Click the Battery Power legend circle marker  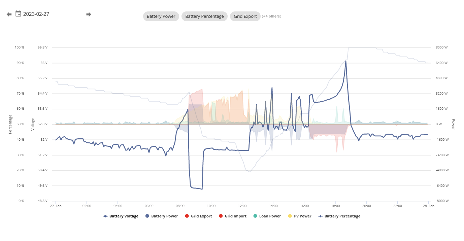[147, 216]
